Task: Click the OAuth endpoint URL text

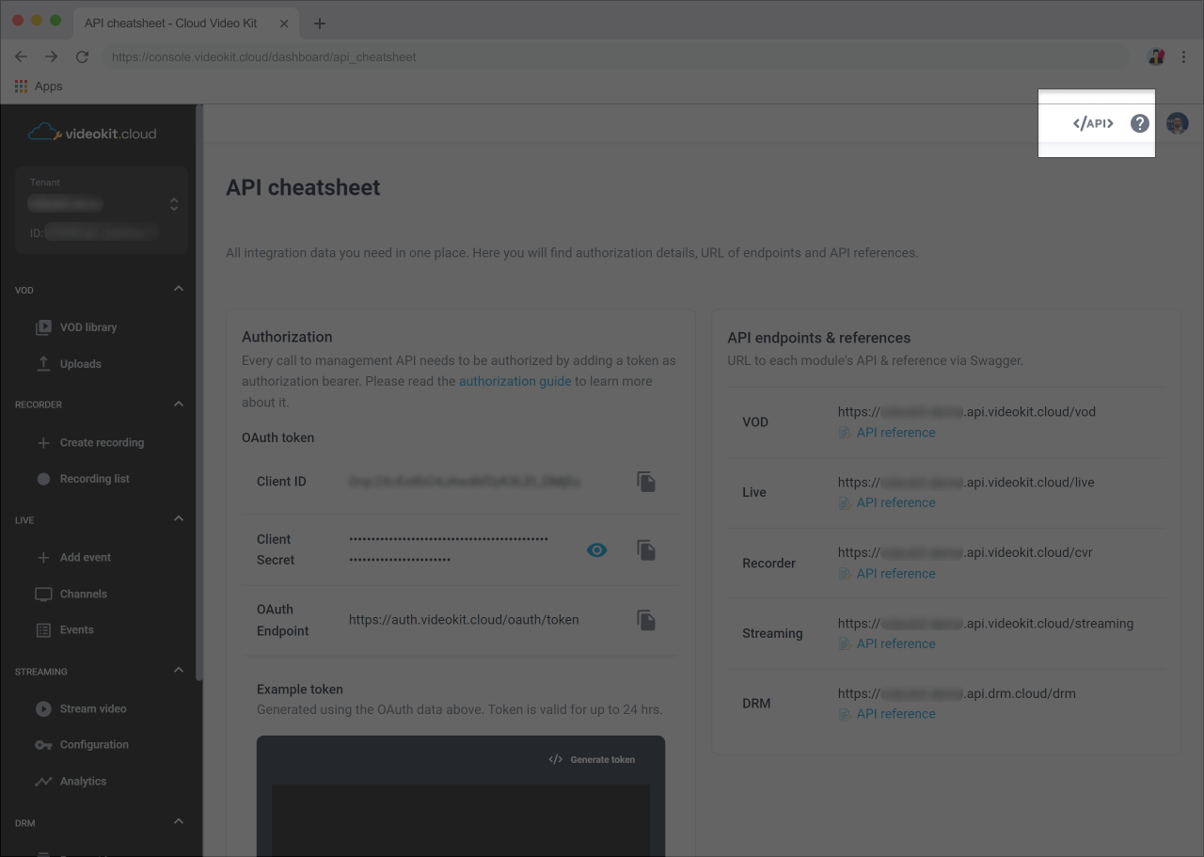Action: pos(464,620)
